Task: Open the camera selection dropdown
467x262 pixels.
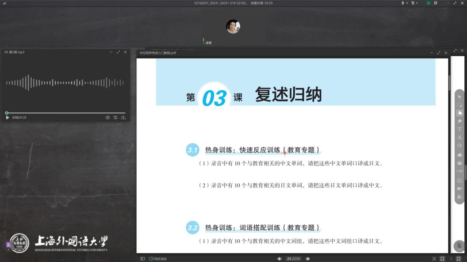Action: 417,3
